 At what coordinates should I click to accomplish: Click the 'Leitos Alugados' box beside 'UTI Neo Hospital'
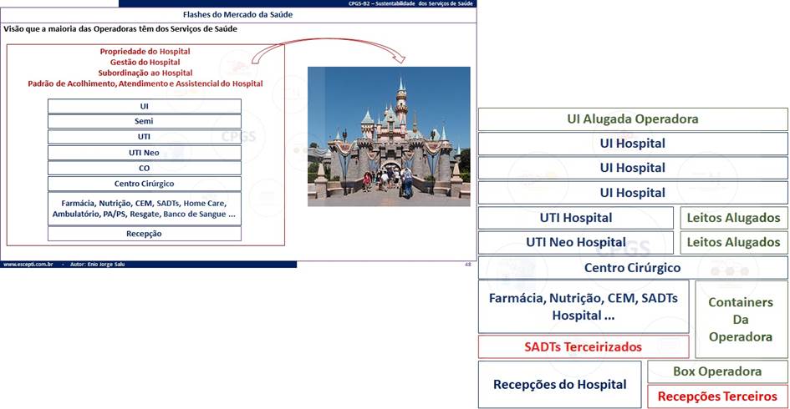click(734, 243)
